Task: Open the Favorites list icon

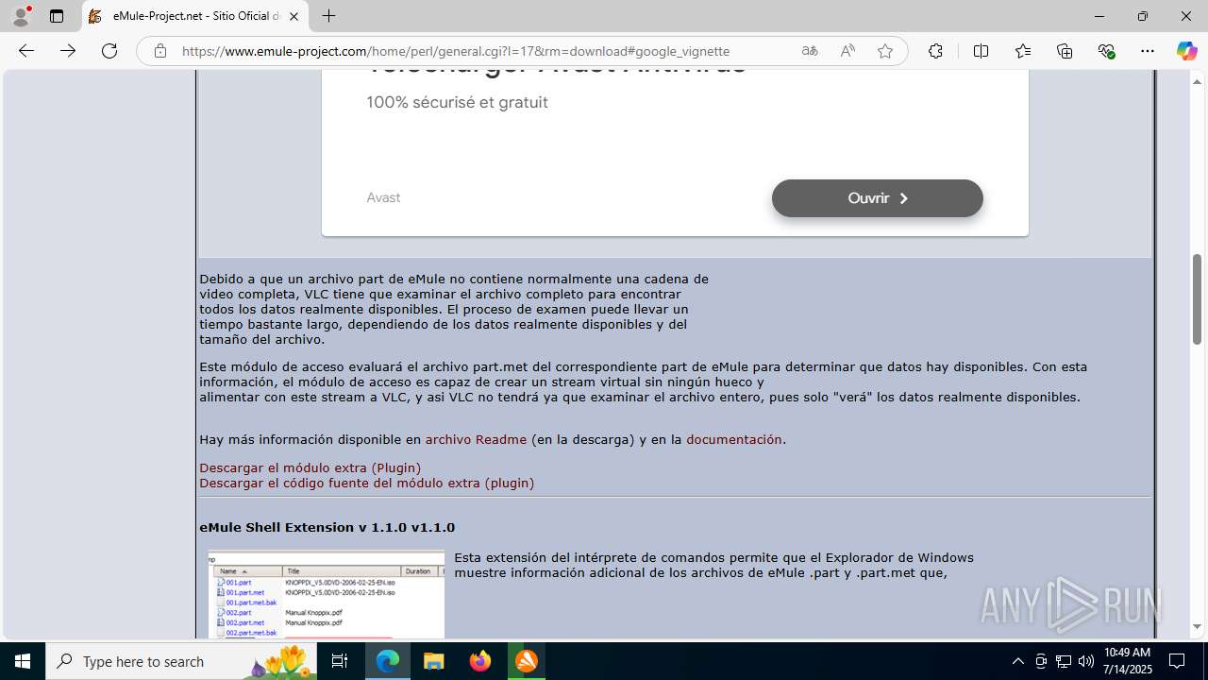Action: click(1023, 51)
